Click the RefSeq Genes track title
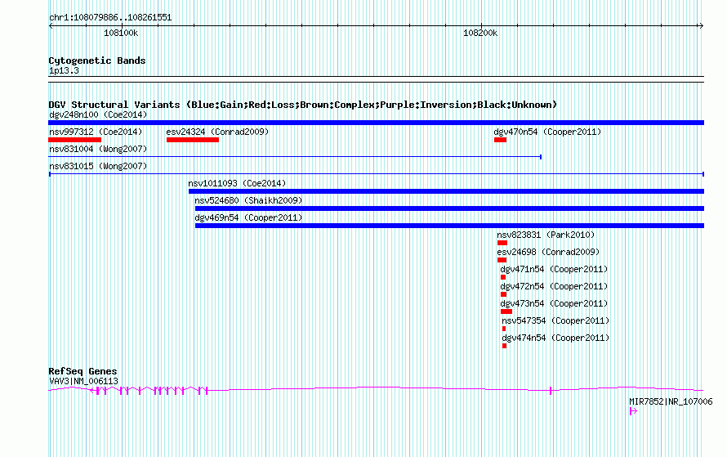The height and width of the screenshot is (457, 727). pyautogui.click(x=83, y=371)
